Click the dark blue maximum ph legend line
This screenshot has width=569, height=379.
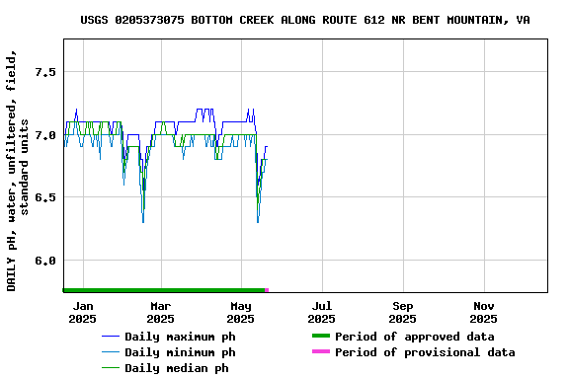pyautogui.click(x=111, y=337)
